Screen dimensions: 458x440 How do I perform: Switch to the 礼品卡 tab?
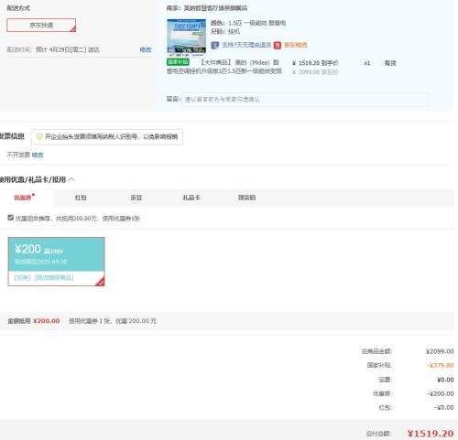pos(191,198)
